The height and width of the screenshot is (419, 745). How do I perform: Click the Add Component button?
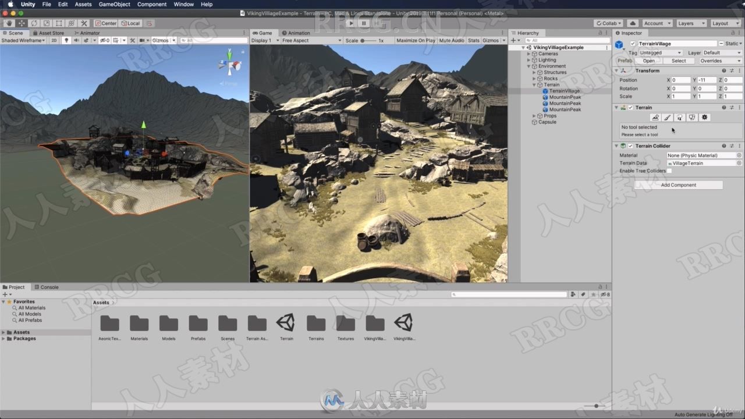tap(678, 185)
